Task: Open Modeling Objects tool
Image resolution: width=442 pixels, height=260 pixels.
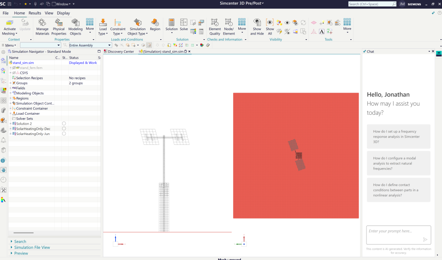Action: (75, 27)
